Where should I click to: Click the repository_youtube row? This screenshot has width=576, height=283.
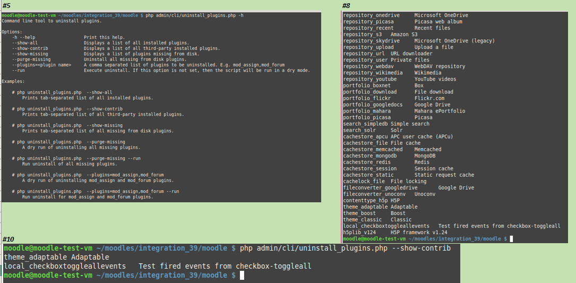(x=400, y=80)
